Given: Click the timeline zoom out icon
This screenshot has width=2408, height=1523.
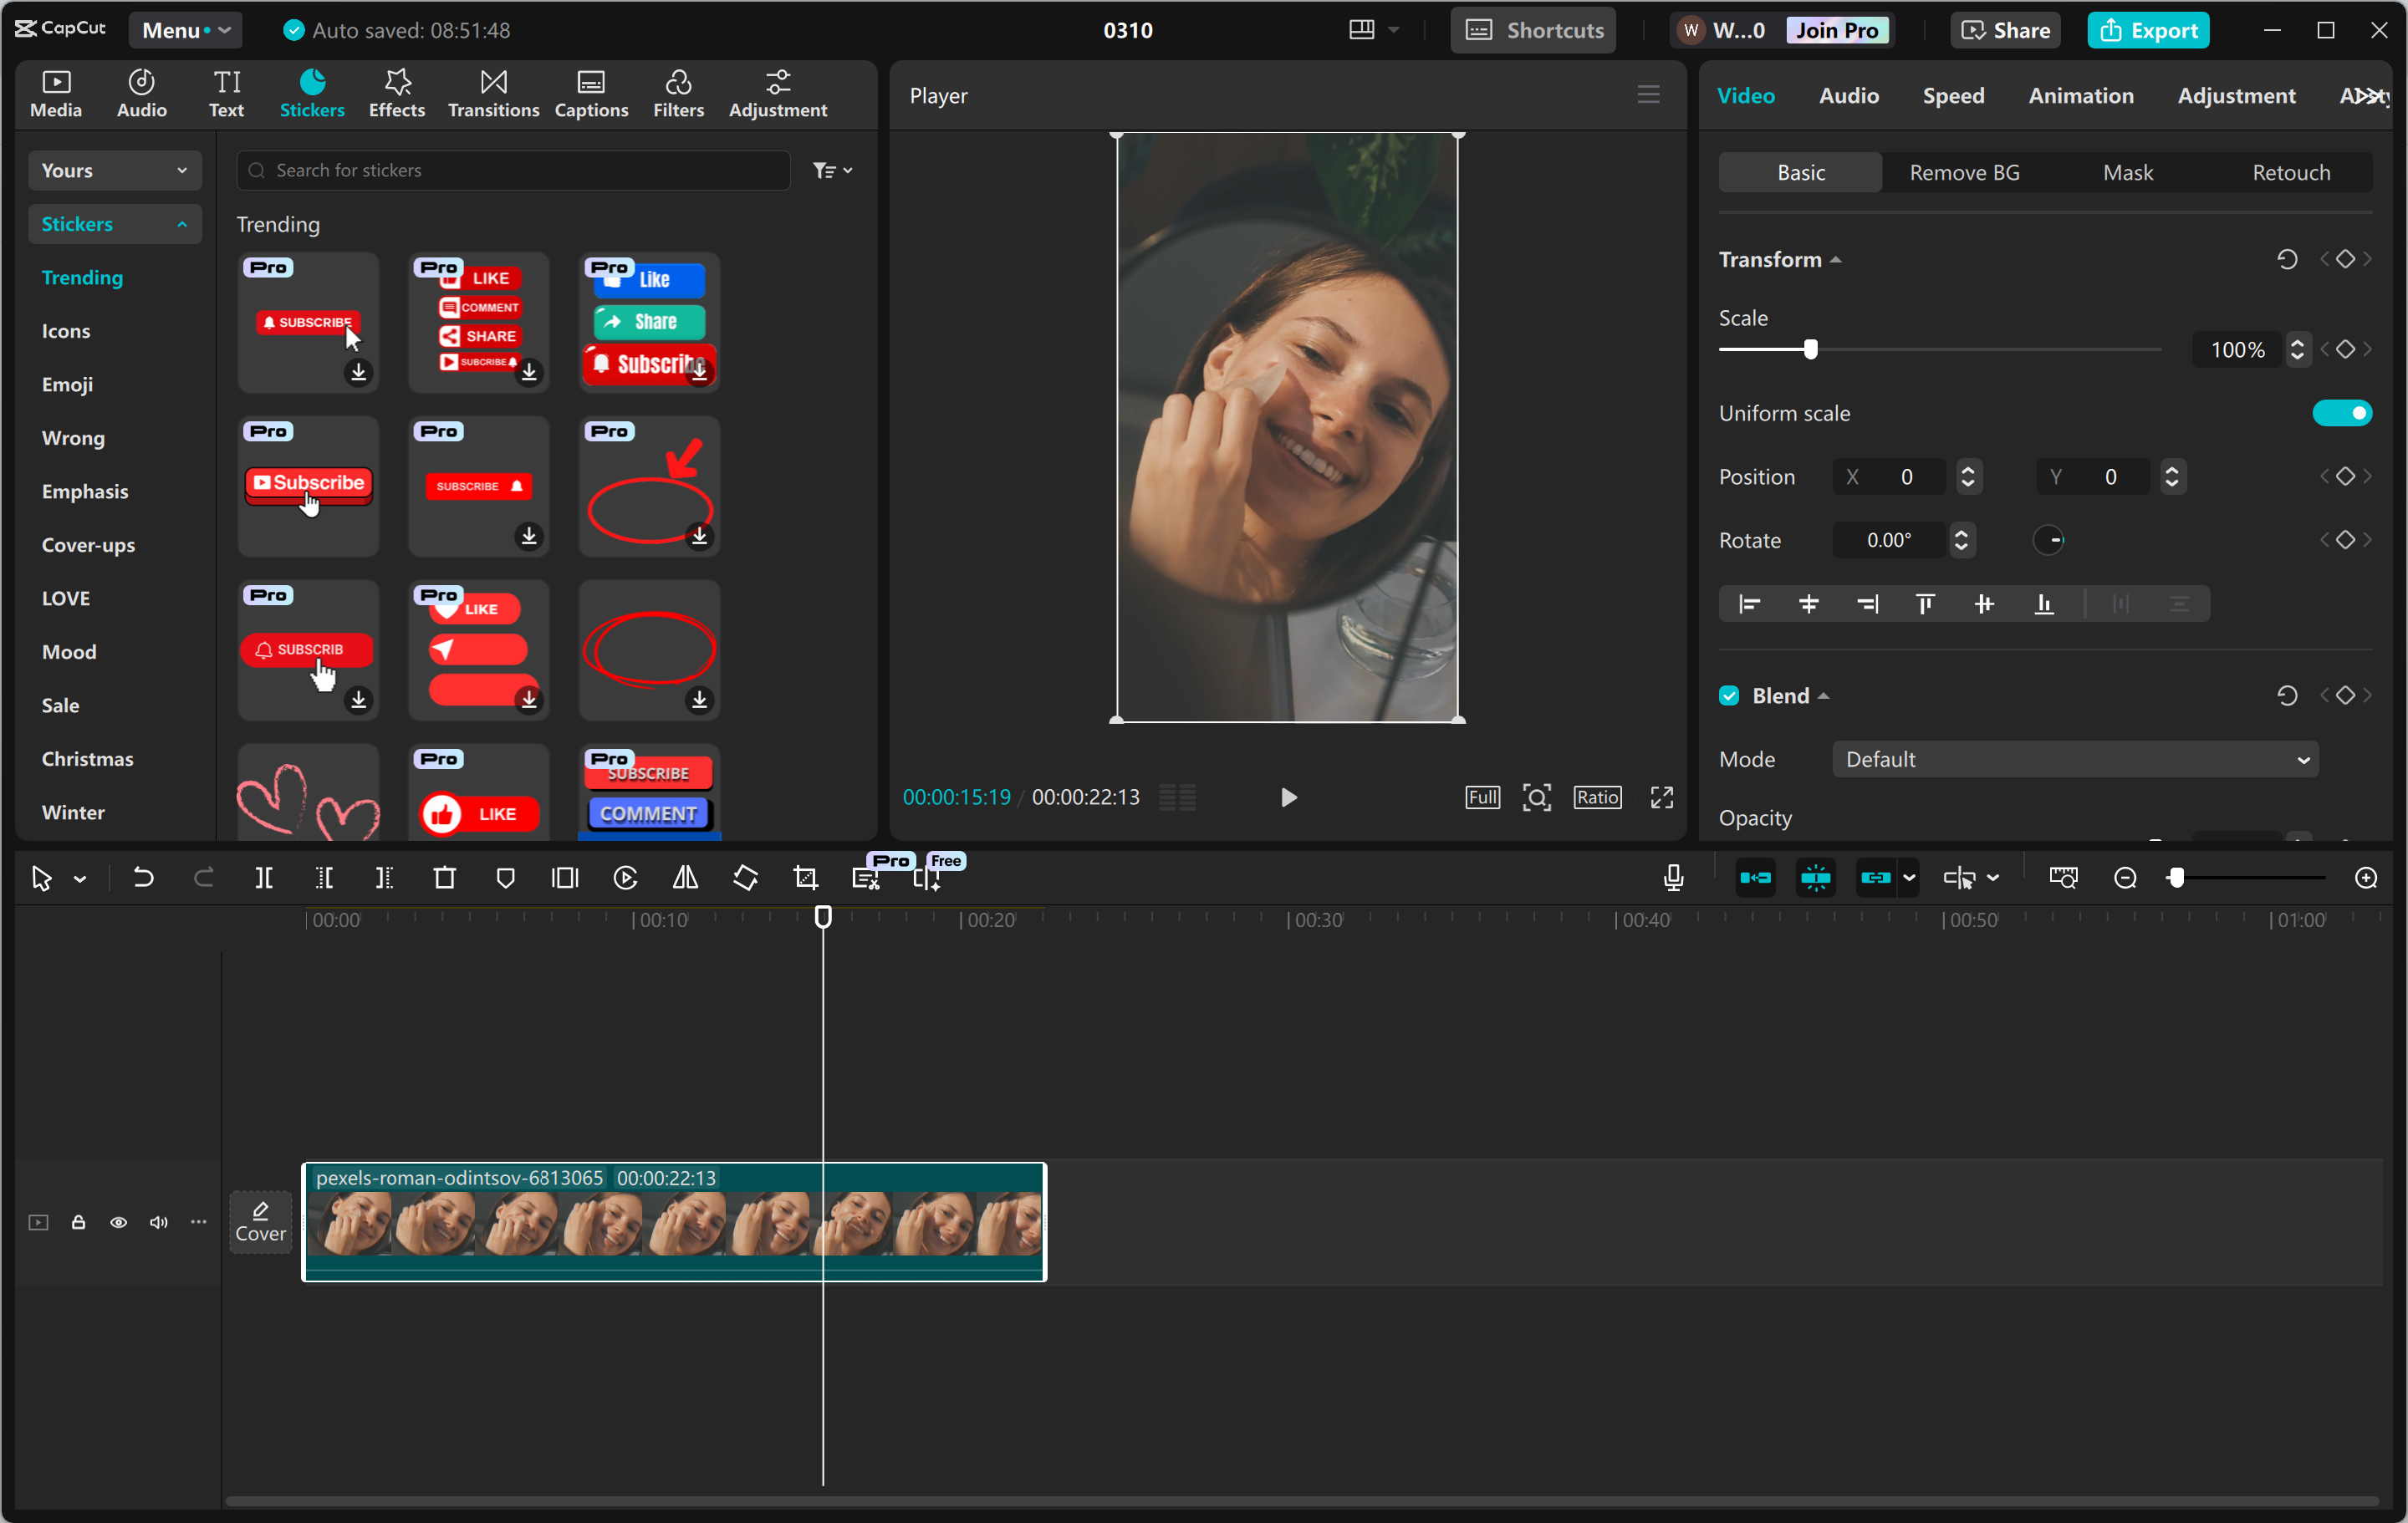Looking at the screenshot, I should pos(2125,878).
